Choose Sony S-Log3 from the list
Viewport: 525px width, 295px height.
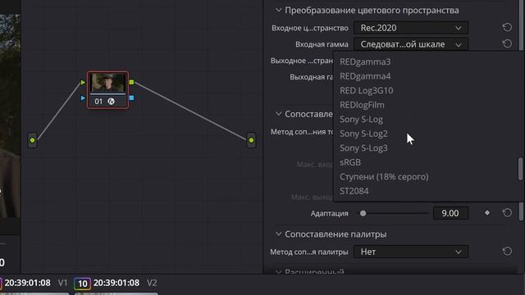(363, 148)
